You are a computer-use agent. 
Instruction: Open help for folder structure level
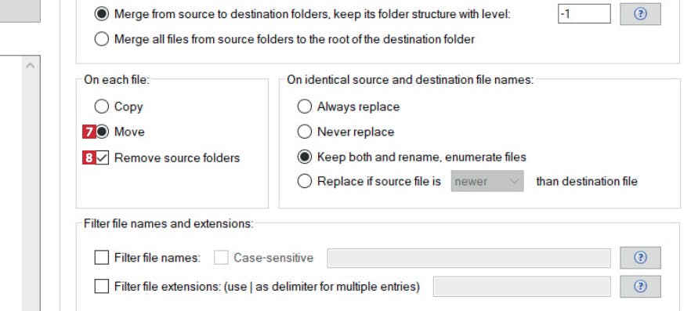(x=640, y=14)
